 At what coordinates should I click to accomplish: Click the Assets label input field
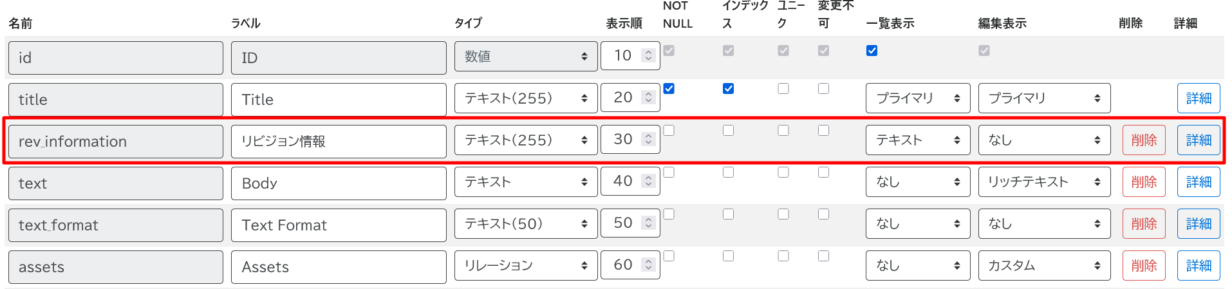point(338,267)
